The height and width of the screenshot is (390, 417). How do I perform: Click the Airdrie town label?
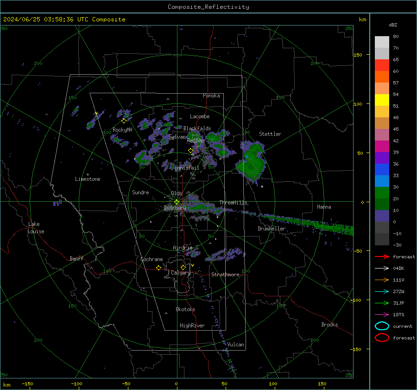(183, 248)
